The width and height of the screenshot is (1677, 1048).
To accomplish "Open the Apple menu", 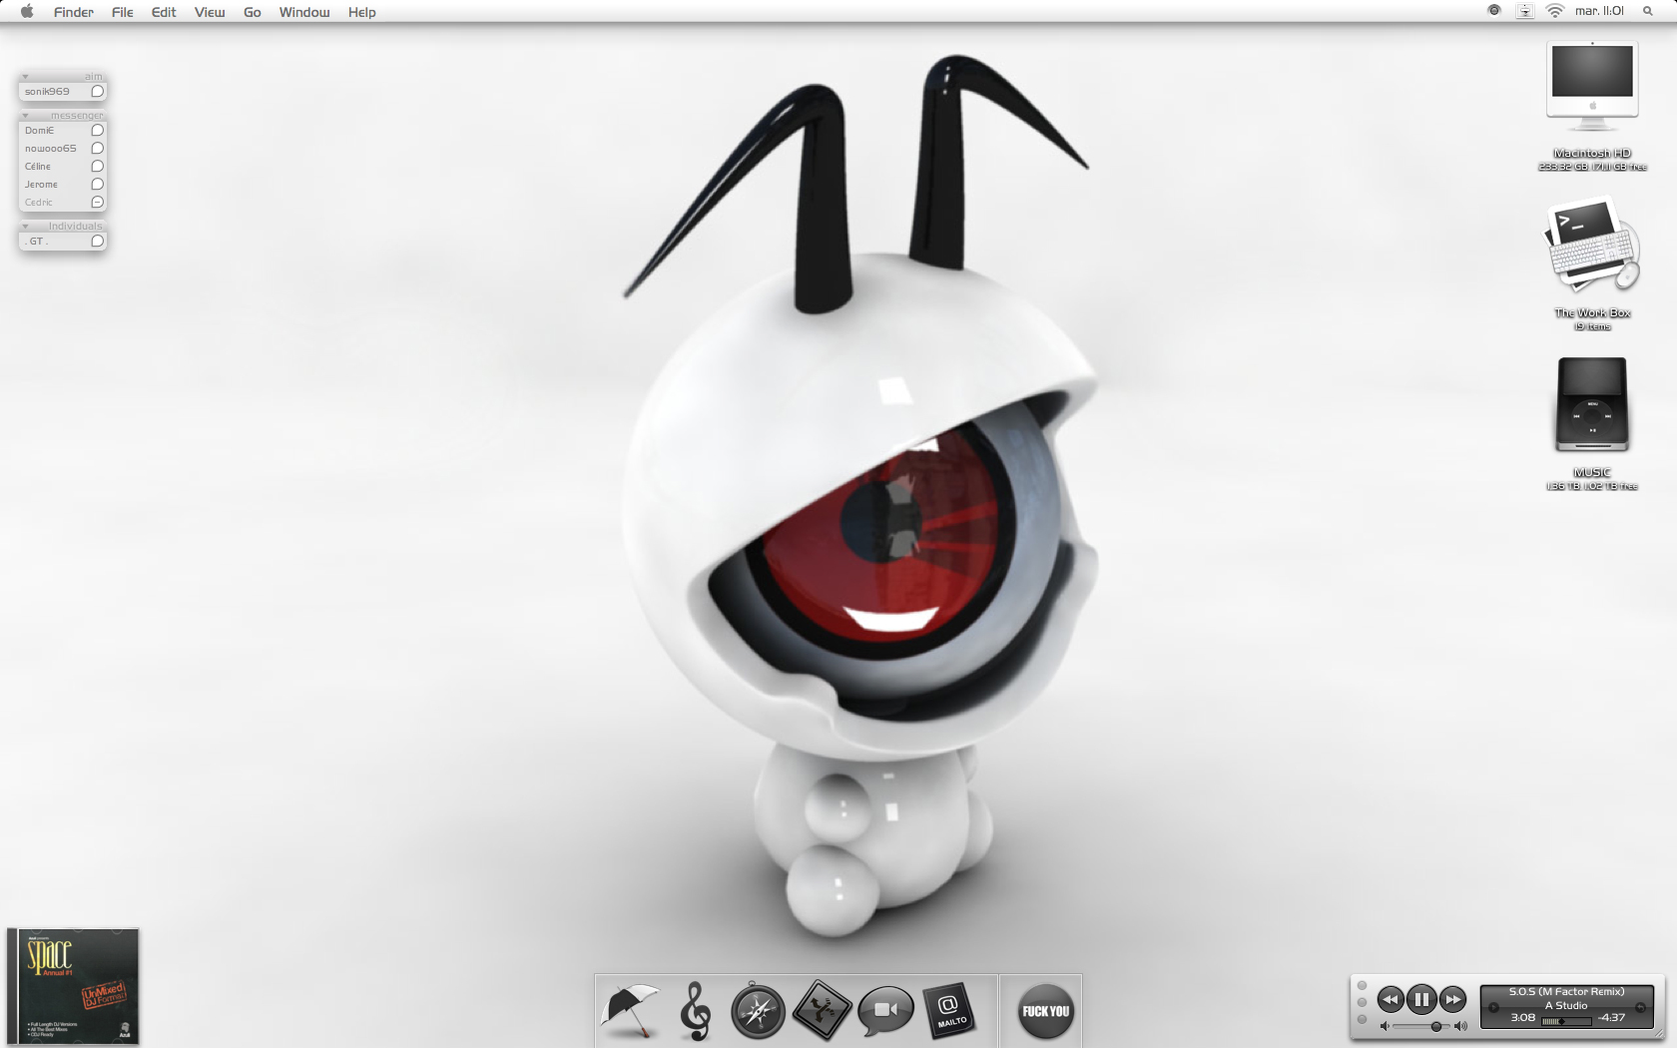I will point(27,12).
